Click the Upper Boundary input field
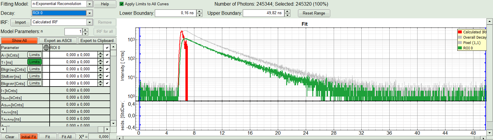Viewport: 493px width, 140px height. pos(263,13)
